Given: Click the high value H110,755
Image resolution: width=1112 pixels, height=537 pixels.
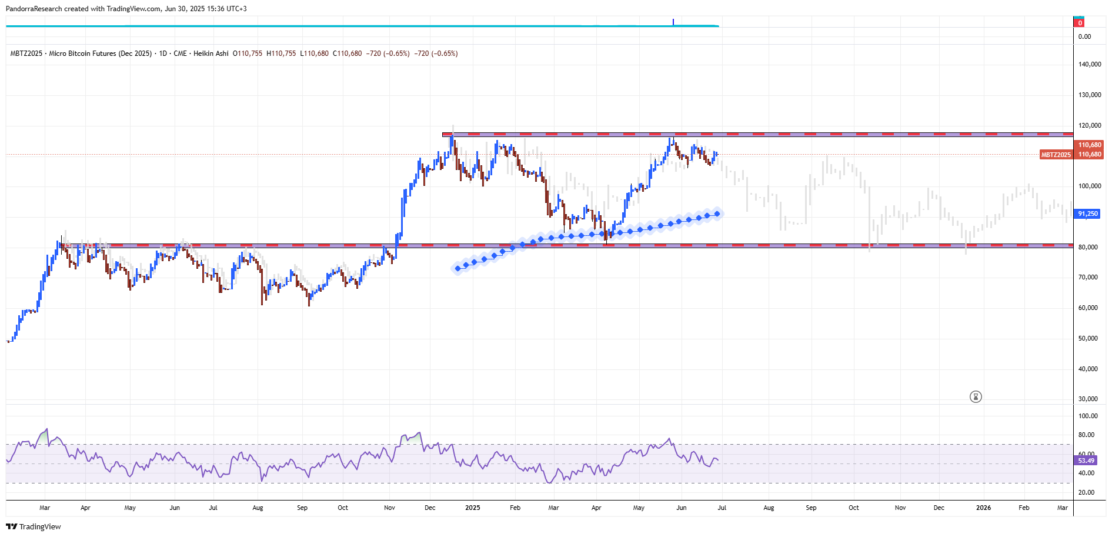Looking at the screenshot, I should (x=281, y=54).
